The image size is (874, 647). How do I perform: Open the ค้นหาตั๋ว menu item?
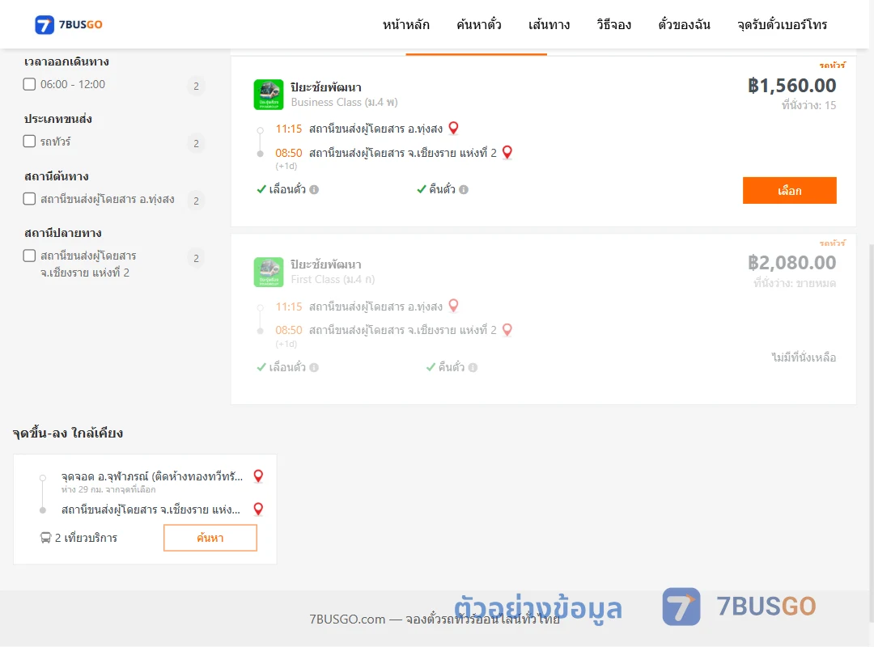pyautogui.click(x=479, y=24)
